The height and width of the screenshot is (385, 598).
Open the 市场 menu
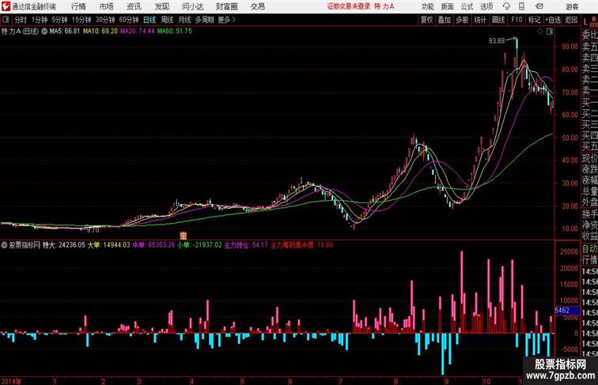coord(107,6)
